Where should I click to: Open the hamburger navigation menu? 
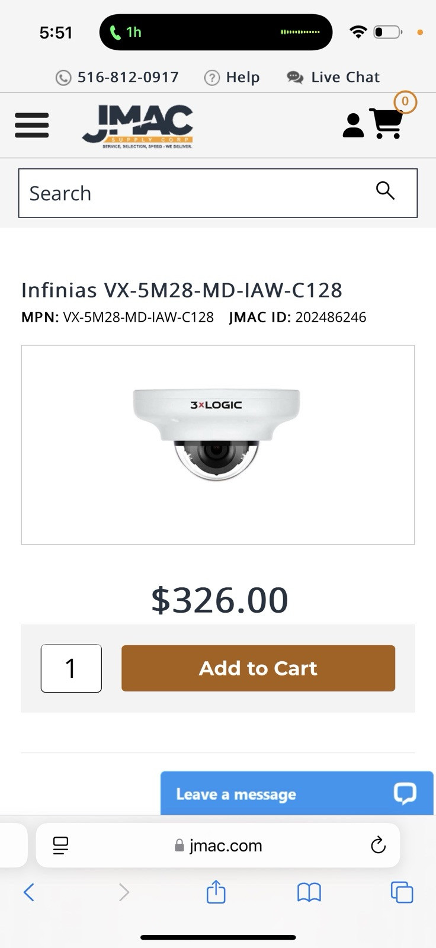click(31, 125)
